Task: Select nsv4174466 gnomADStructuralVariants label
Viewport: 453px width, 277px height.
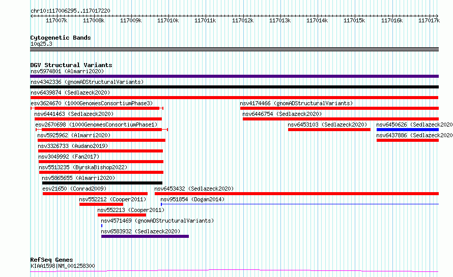Action: tap(296, 103)
